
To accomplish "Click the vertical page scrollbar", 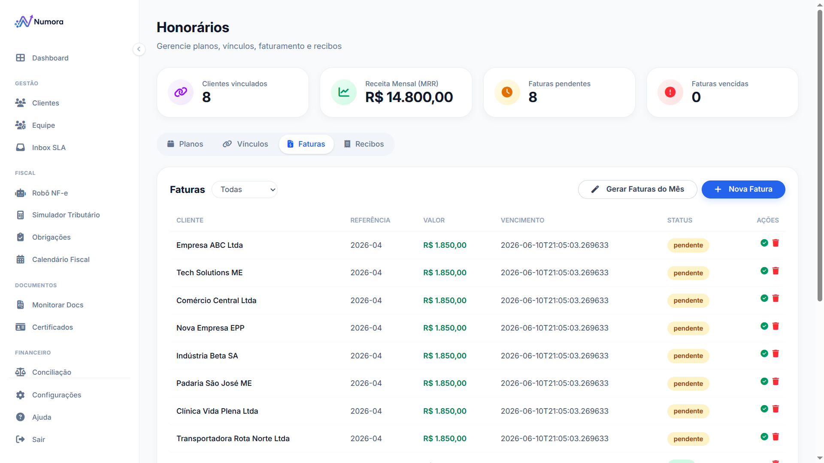I will (820, 154).
